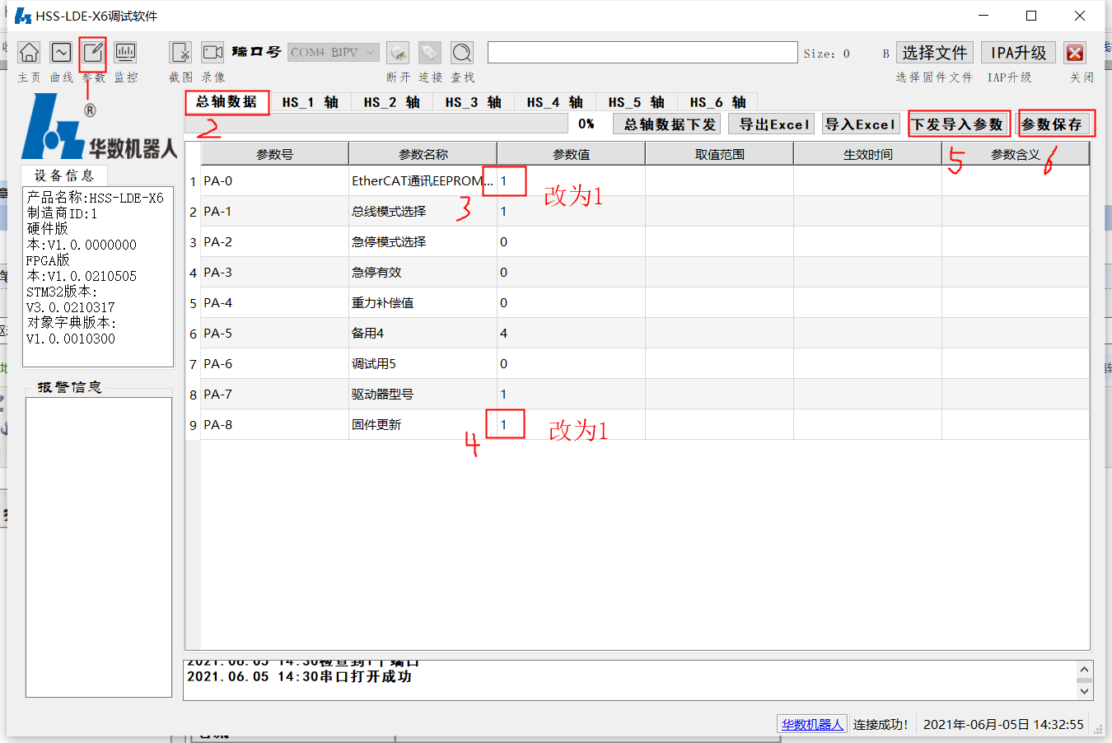
Task: Click the 参数保存 button
Action: point(1054,124)
